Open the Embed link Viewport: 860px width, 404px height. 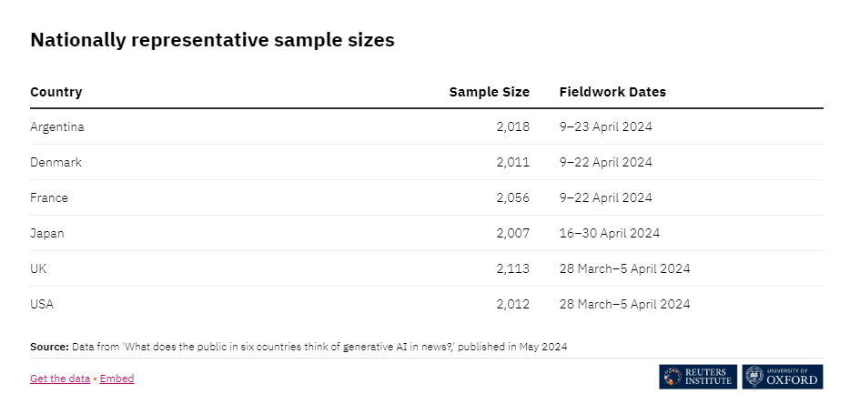pos(116,379)
